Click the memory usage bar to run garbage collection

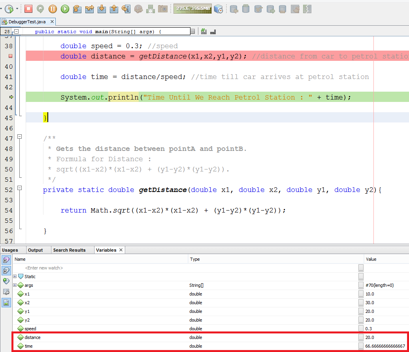click(192, 8)
